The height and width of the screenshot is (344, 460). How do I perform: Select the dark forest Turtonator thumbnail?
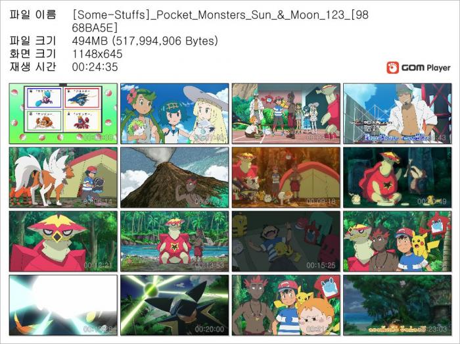(398, 178)
